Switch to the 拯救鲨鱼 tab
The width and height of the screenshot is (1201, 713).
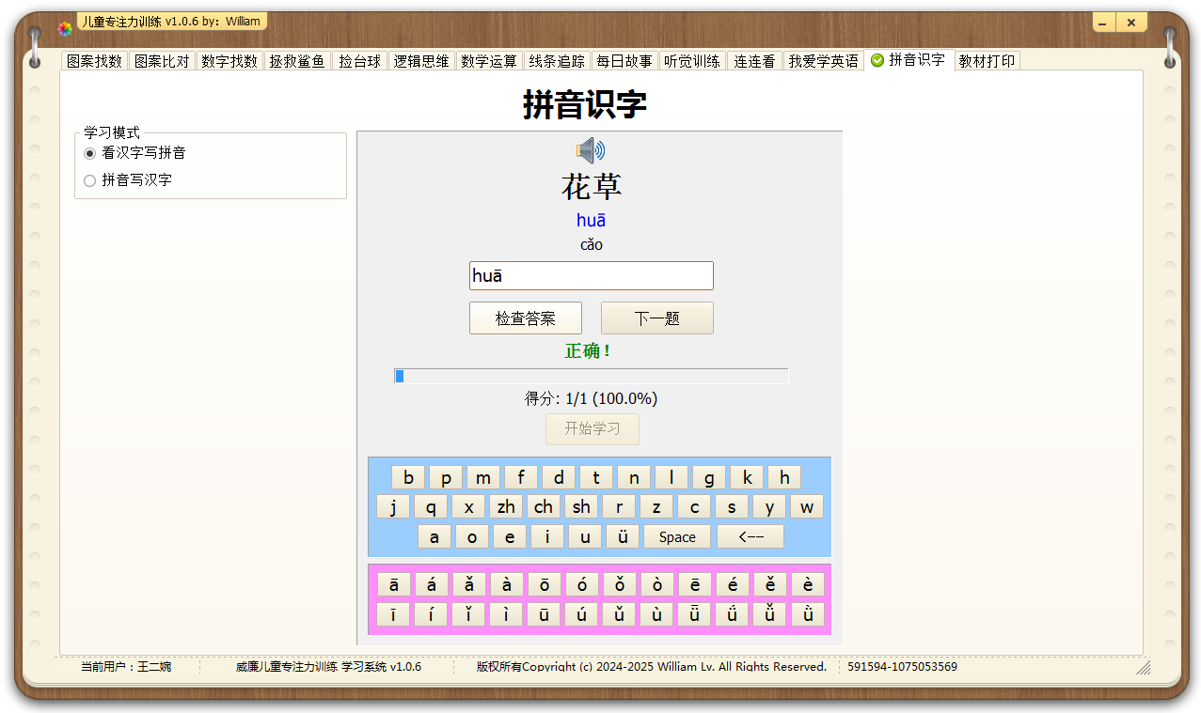297,61
